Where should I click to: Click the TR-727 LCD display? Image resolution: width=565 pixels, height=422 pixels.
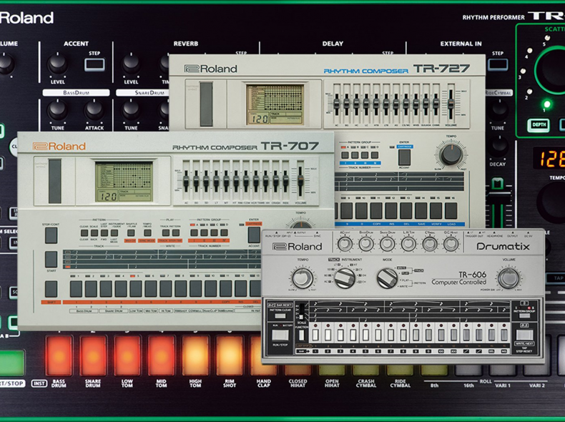point(275,105)
